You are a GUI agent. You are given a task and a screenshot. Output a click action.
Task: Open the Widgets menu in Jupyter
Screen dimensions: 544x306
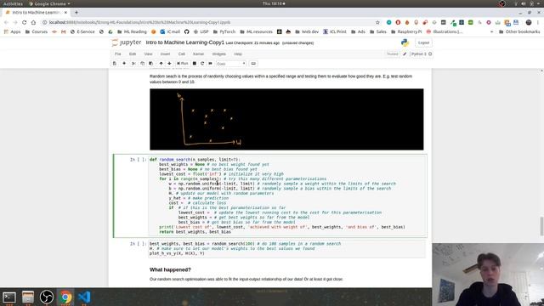pyautogui.click(x=219, y=54)
